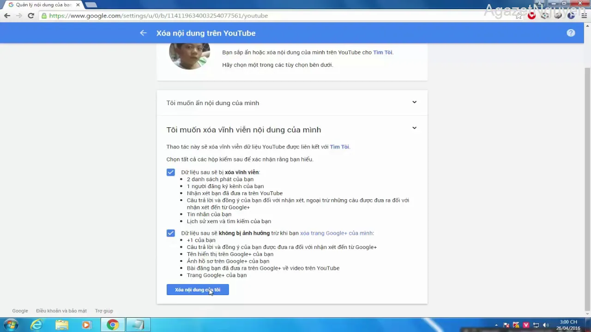The height and width of the screenshot is (332, 591).
Task: Show hidden tray icons arrow
Action: 496,325
